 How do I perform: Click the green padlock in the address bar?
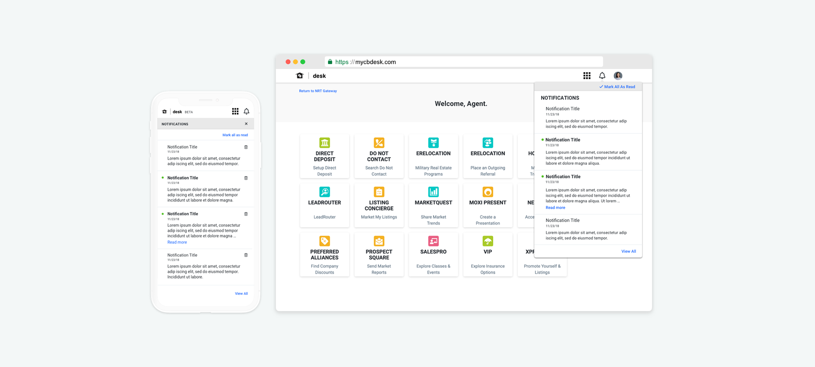(x=330, y=62)
